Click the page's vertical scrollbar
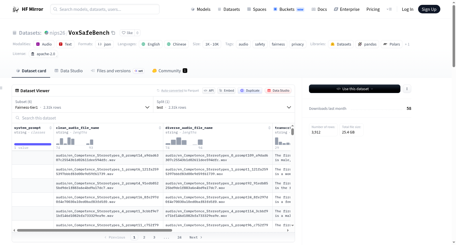The image size is (456, 245). 454,36
